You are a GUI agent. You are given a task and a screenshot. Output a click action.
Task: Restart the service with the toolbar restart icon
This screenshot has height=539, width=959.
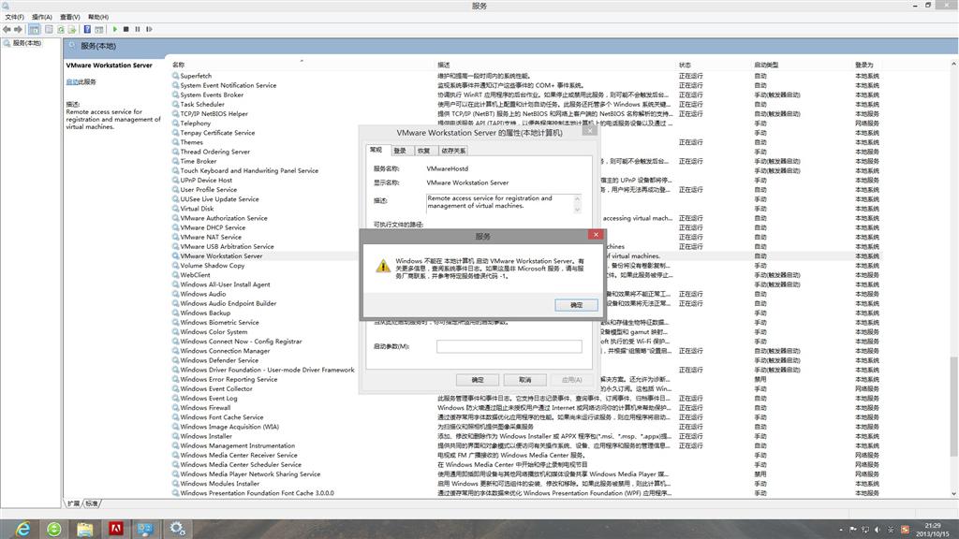click(x=149, y=29)
